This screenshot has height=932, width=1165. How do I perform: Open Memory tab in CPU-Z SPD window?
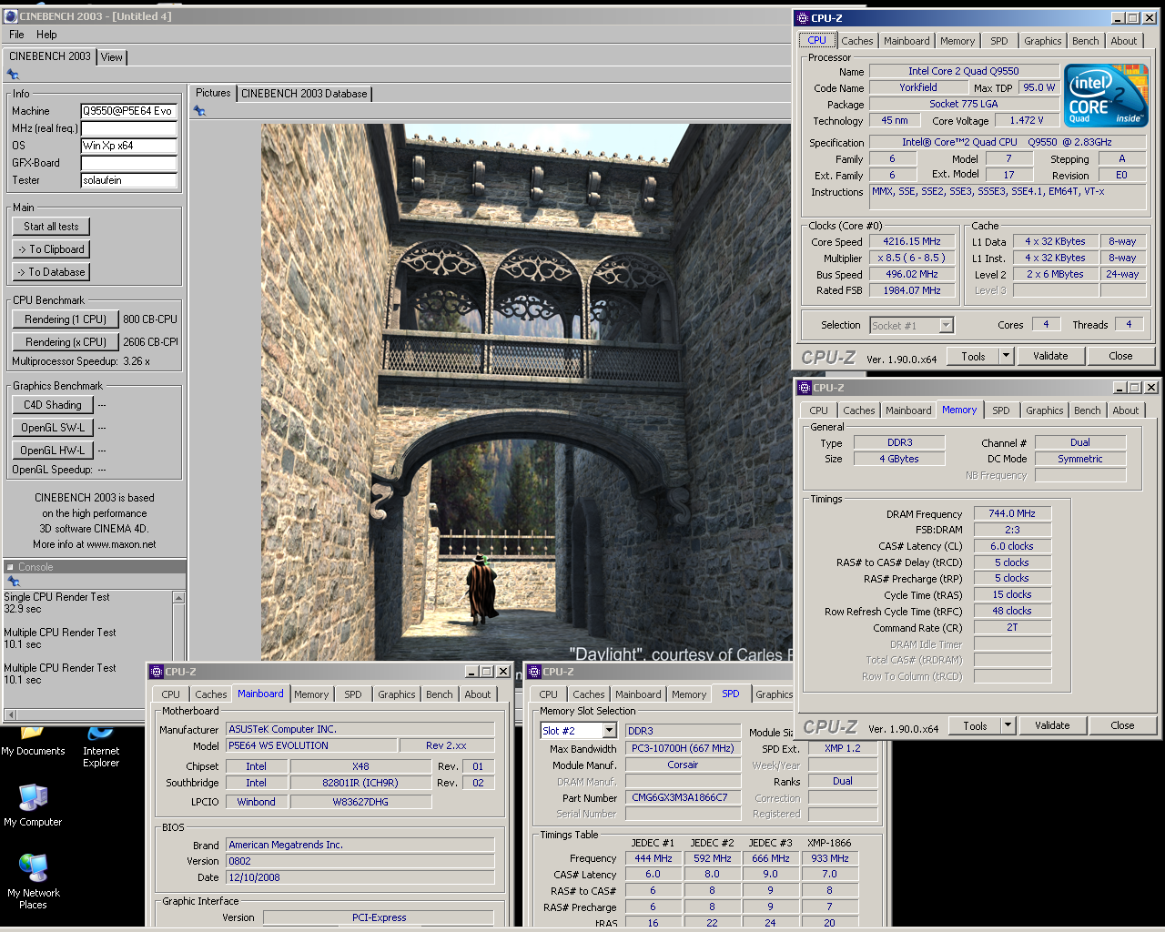688,694
